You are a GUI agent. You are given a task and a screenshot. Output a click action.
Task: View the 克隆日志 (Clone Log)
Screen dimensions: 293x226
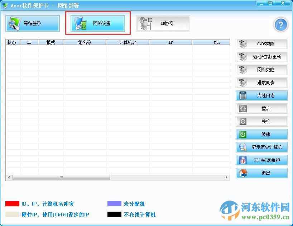click(x=261, y=95)
